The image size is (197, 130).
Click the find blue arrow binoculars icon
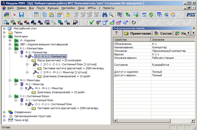coord(67,22)
